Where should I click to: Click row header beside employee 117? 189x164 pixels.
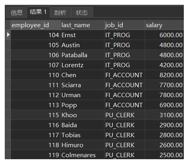[x=8, y=135]
